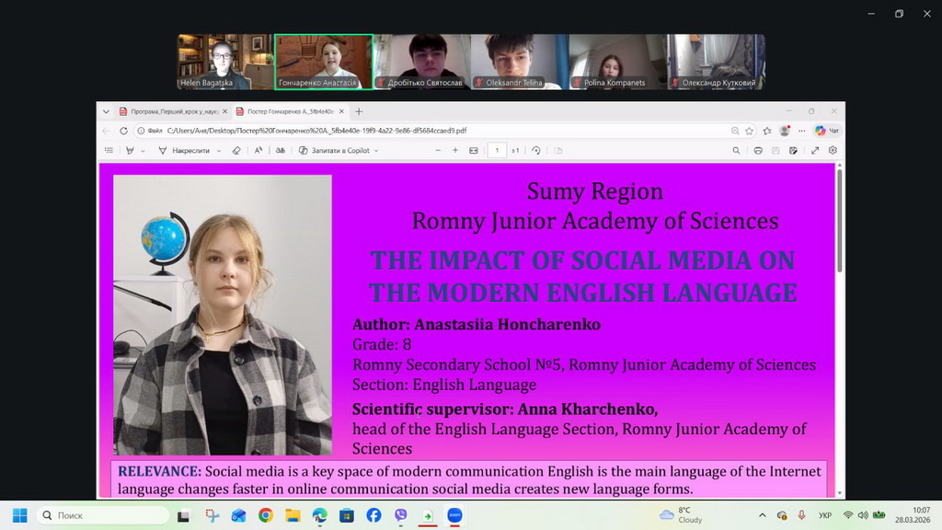Print the PDF document
The image size is (942, 530).
(757, 150)
